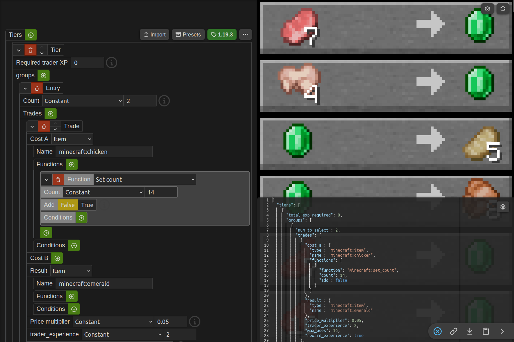Copy output with the clipboard icon
The image size is (514, 342).
[x=486, y=331]
